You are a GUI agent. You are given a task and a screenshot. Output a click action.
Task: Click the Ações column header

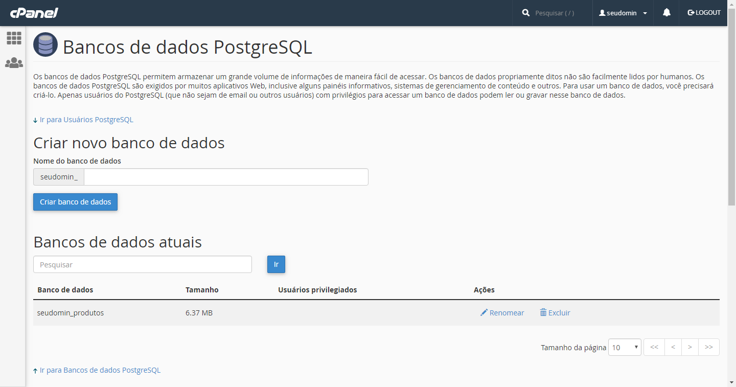[x=484, y=290]
